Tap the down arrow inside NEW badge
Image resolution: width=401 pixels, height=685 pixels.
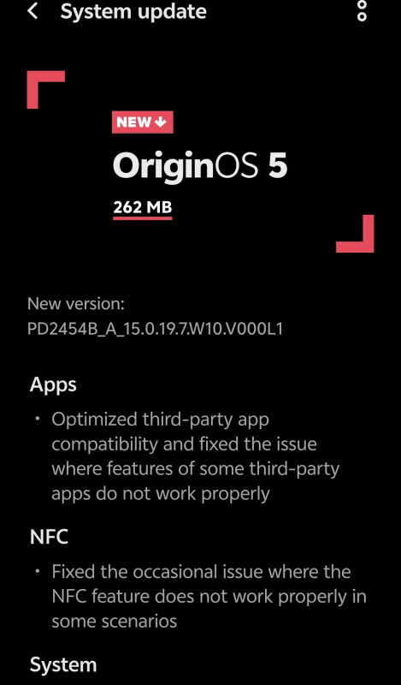pyautogui.click(x=161, y=122)
